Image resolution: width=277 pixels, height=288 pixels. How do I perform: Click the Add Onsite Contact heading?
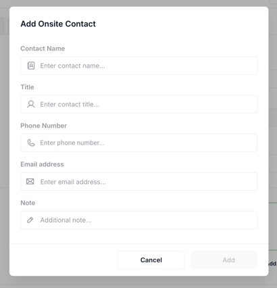pos(58,24)
